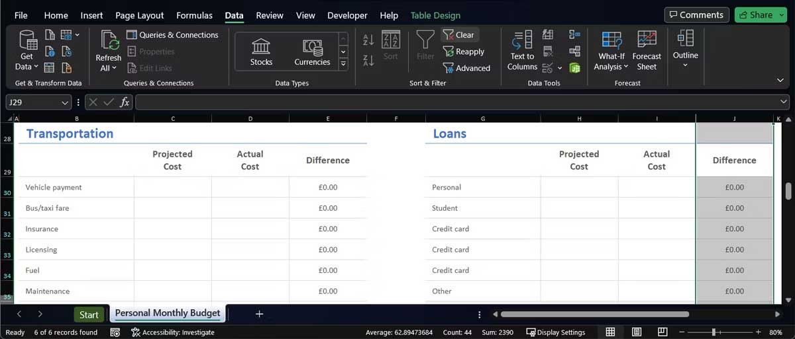Click the Data Validation icon

(x=548, y=67)
